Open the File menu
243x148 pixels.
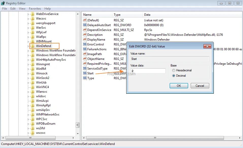[x=5, y=9]
